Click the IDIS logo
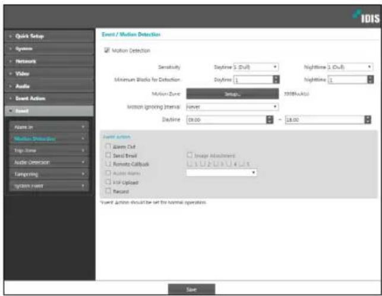Image resolution: width=382 pixels, height=296 pixels. (x=366, y=17)
